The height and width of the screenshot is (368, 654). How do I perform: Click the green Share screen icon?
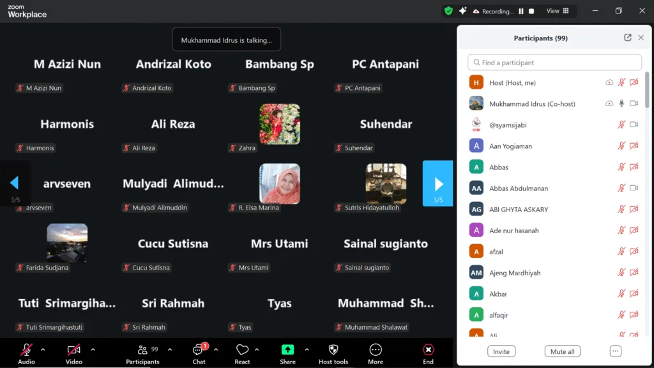point(287,350)
